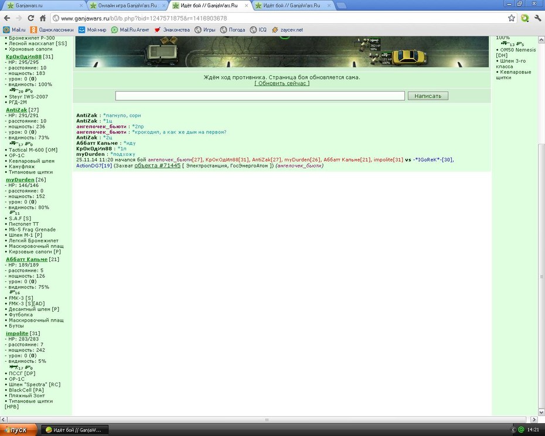Select the active Идёт бой tab
Image resolution: width=545 pixels, height=436 pixels.
pyautogui.click(x=209, y=5)
